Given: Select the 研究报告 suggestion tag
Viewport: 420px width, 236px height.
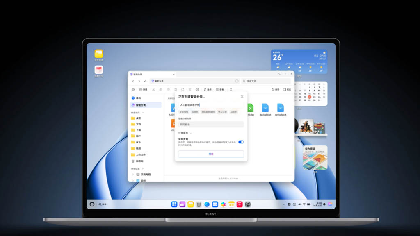Looking at the screenshot, I should (184, 112).
